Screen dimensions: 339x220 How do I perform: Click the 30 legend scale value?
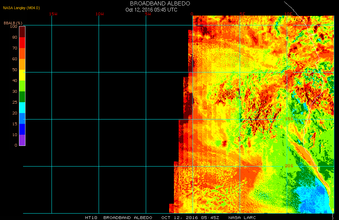(x=15, y=91)
